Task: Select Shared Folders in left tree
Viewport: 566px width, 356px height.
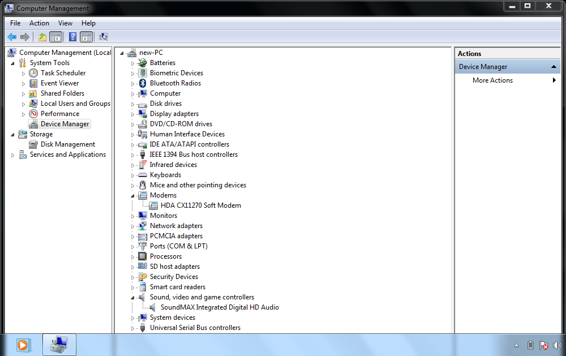Action: (x=62, y=93)
